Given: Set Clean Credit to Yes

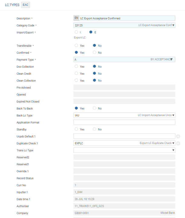Looking at the screenshot, I should point(76,73).
